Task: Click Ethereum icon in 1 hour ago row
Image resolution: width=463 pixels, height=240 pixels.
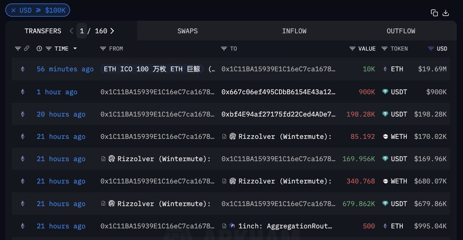Action: click(22, 92)
